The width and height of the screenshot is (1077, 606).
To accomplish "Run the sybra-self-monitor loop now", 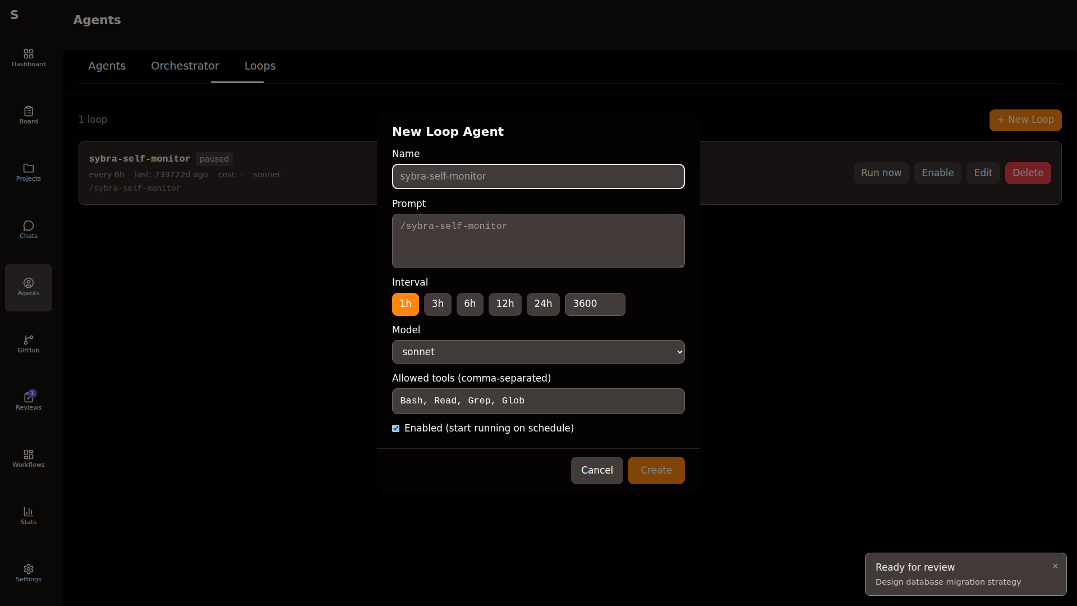I will [x=881, y=173].
